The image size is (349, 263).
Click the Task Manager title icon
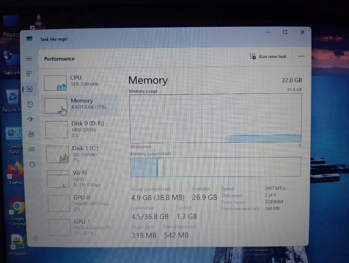coord(30,39)
